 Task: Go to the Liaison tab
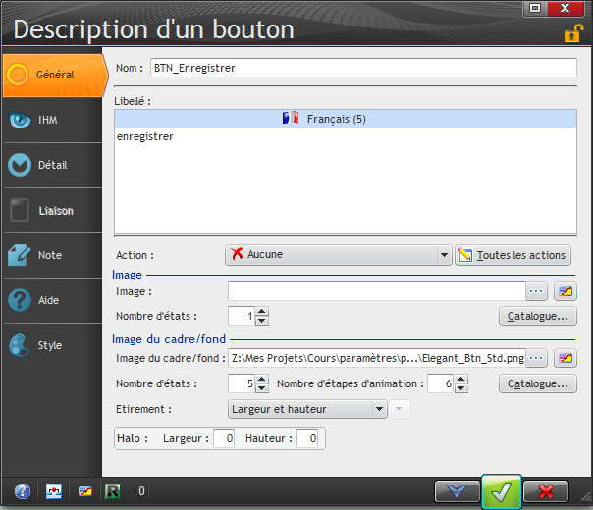click(53, 211)
